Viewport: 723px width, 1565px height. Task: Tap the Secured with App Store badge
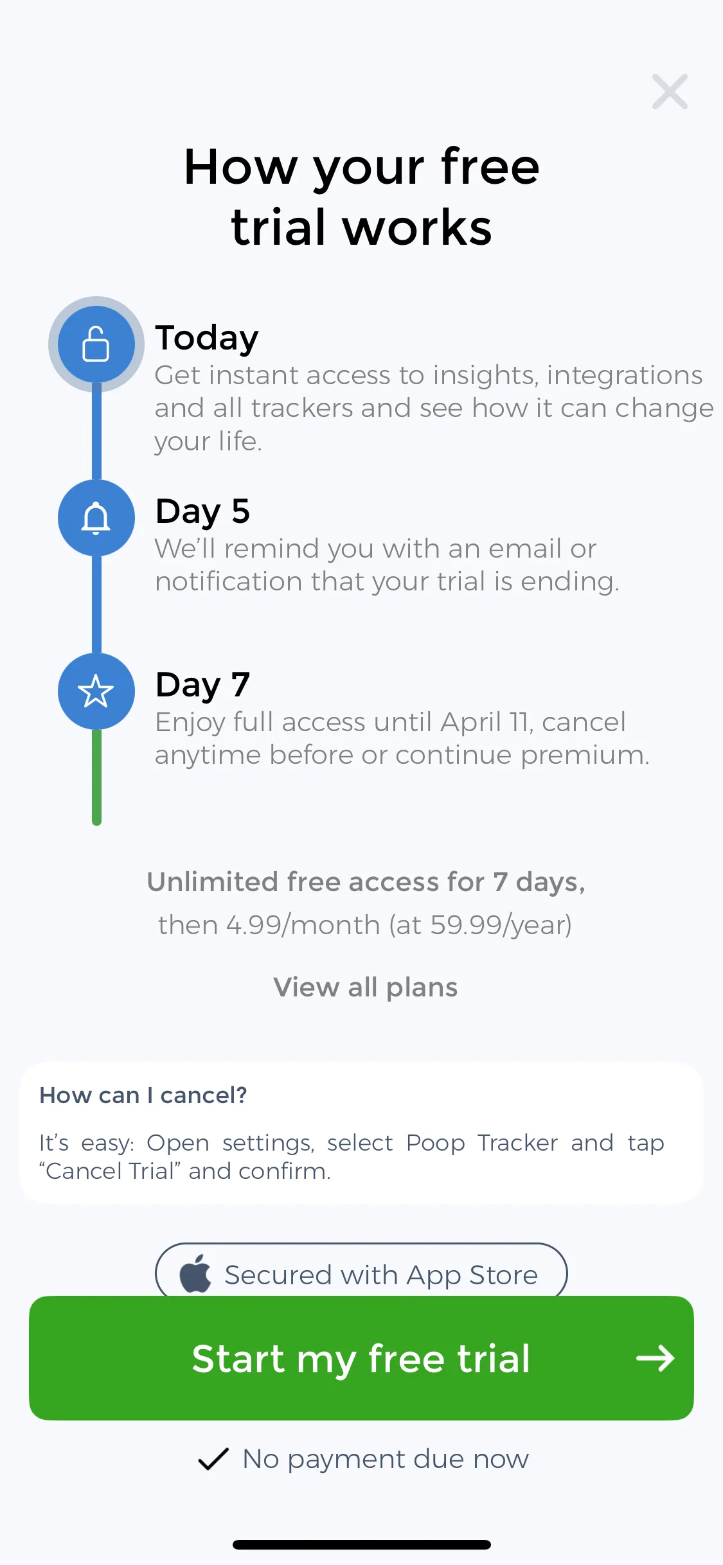pos(361,1271)
